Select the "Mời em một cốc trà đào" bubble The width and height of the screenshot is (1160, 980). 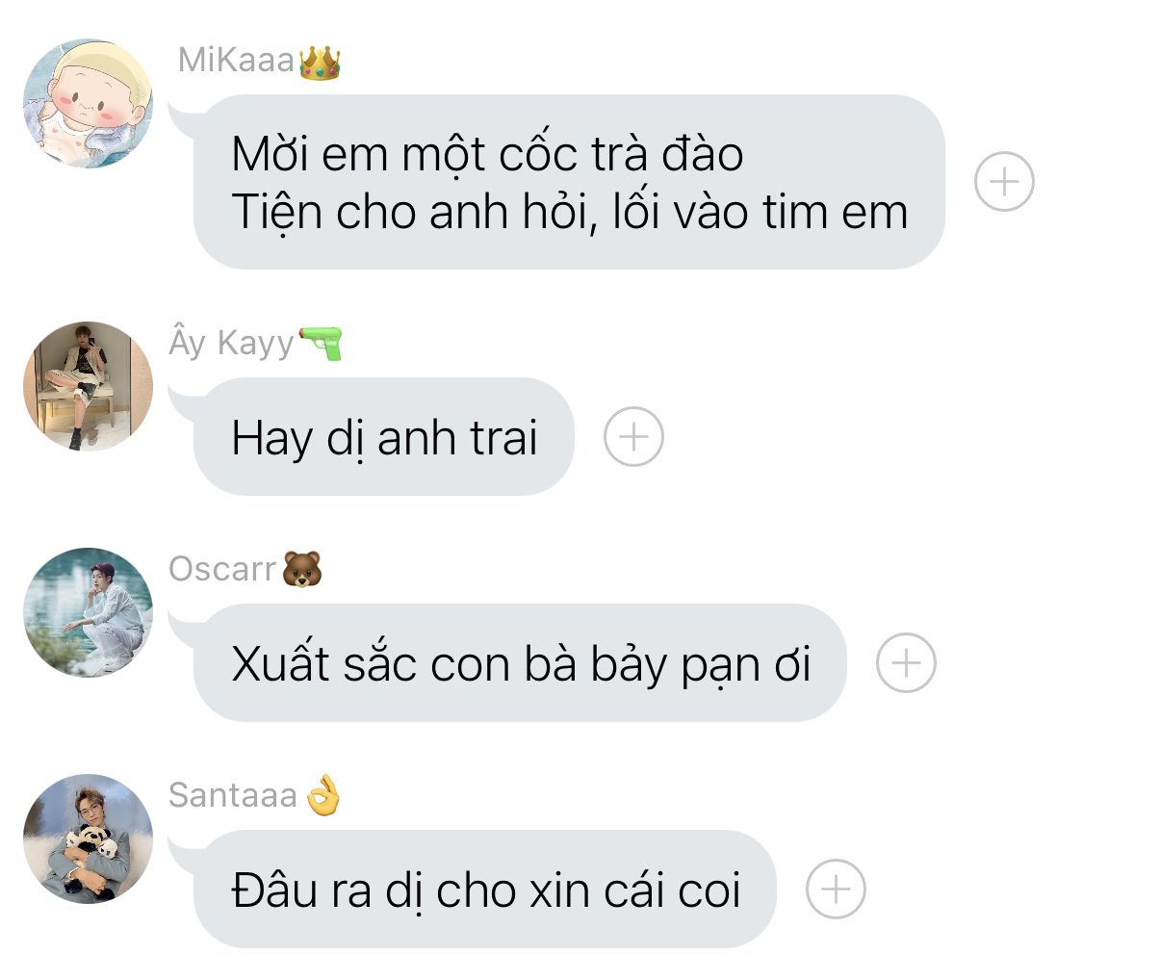tap(569, 181)
